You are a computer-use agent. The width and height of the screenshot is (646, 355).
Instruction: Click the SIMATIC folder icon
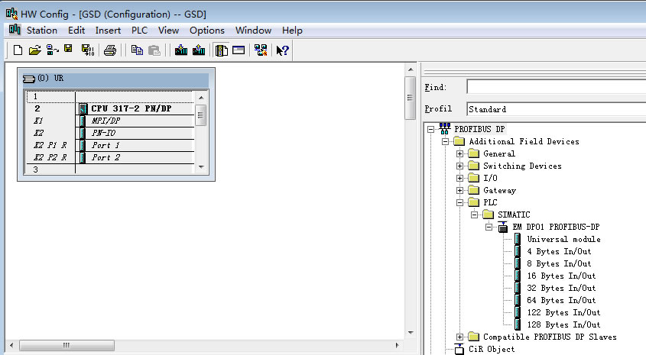[488, 215]
